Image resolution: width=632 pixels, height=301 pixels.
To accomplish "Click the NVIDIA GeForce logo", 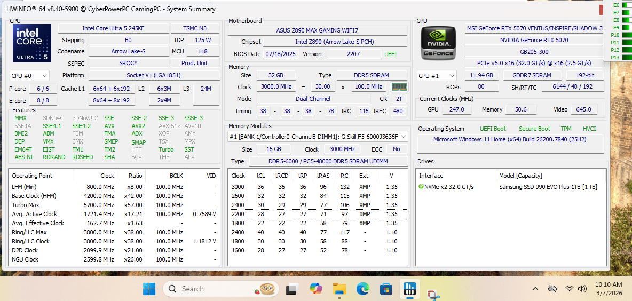I will click(x=439, y=43).
